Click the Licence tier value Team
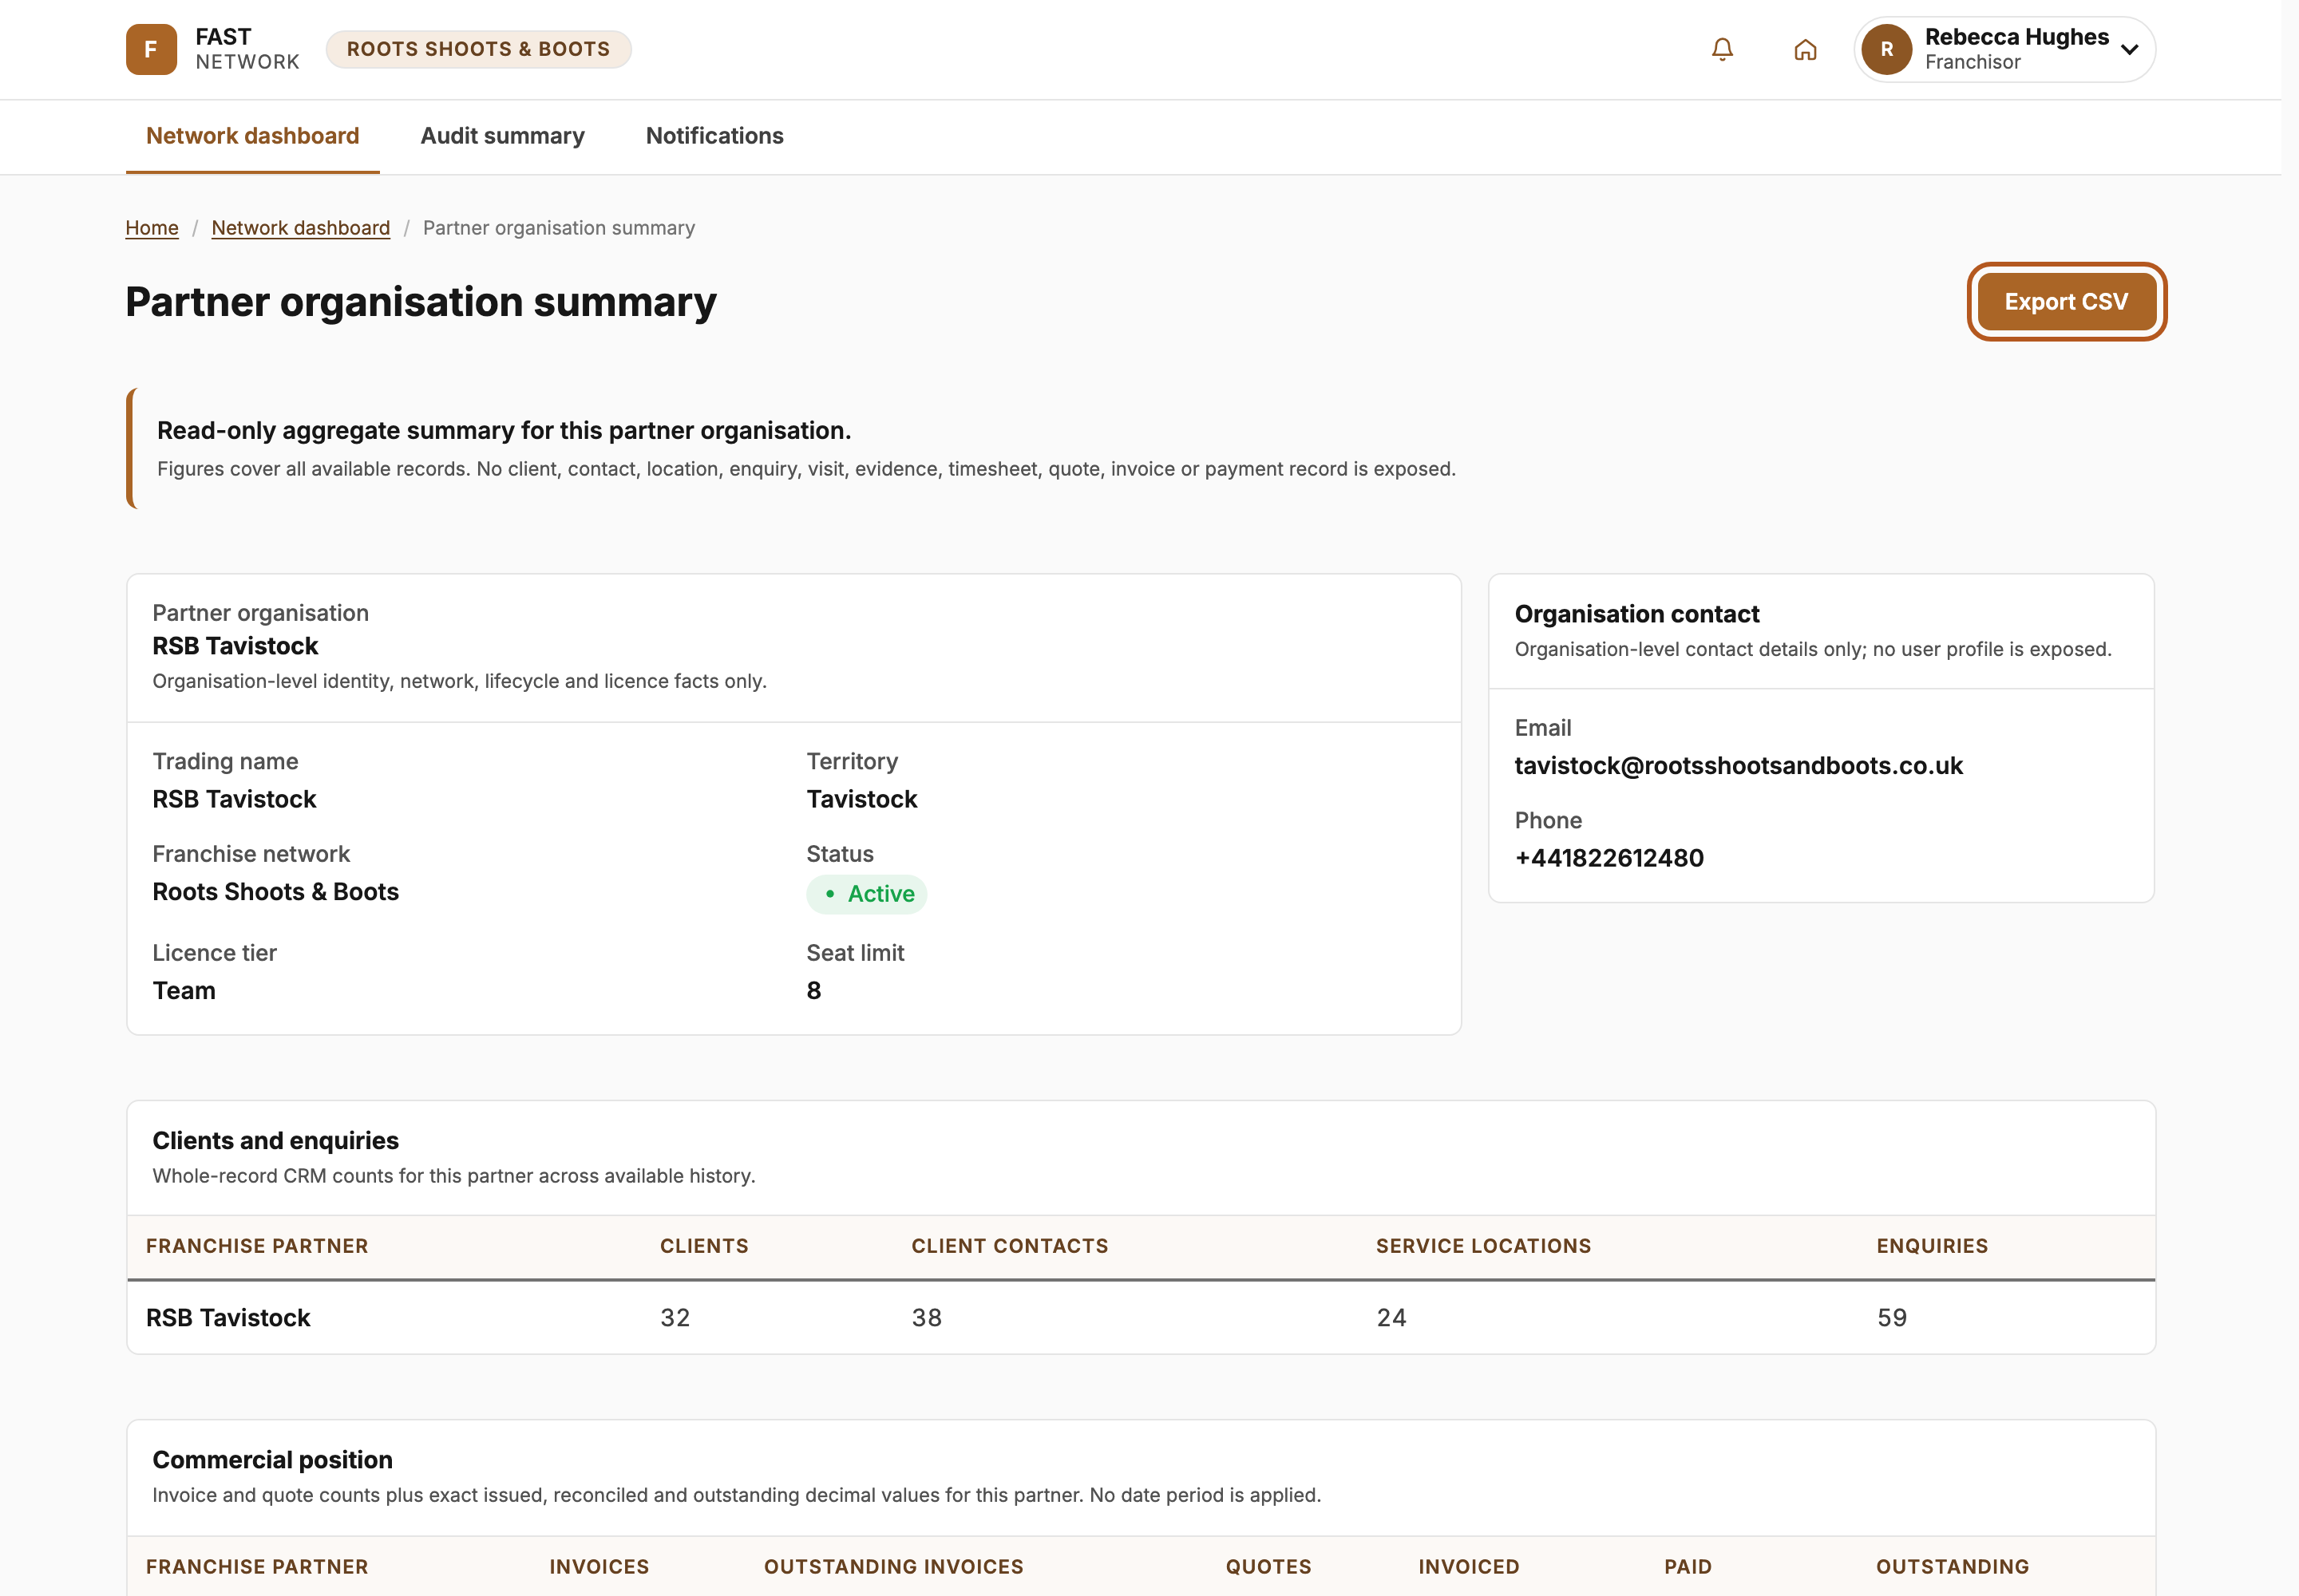 [x=184, y=991]
